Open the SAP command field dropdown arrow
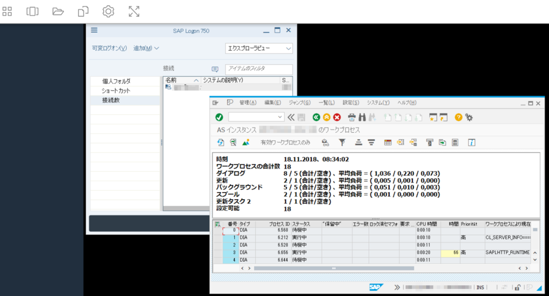549x296 pixels. (x=280, y=117)
